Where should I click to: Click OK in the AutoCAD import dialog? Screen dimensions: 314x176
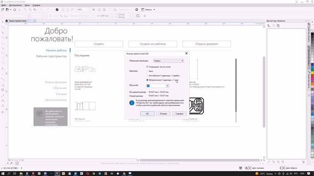[147, 113]
